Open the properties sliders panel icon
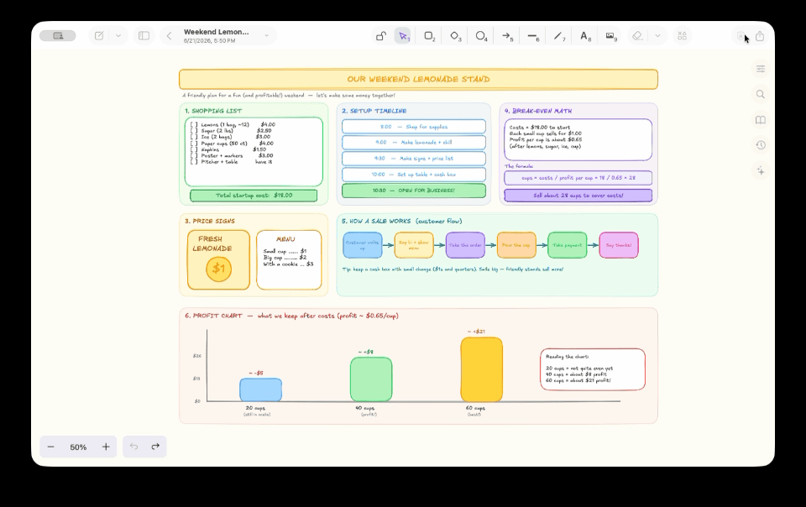Image resolution: width=806 pixels, height=507 pixels. pyautogui.click(x=761, y=69)
